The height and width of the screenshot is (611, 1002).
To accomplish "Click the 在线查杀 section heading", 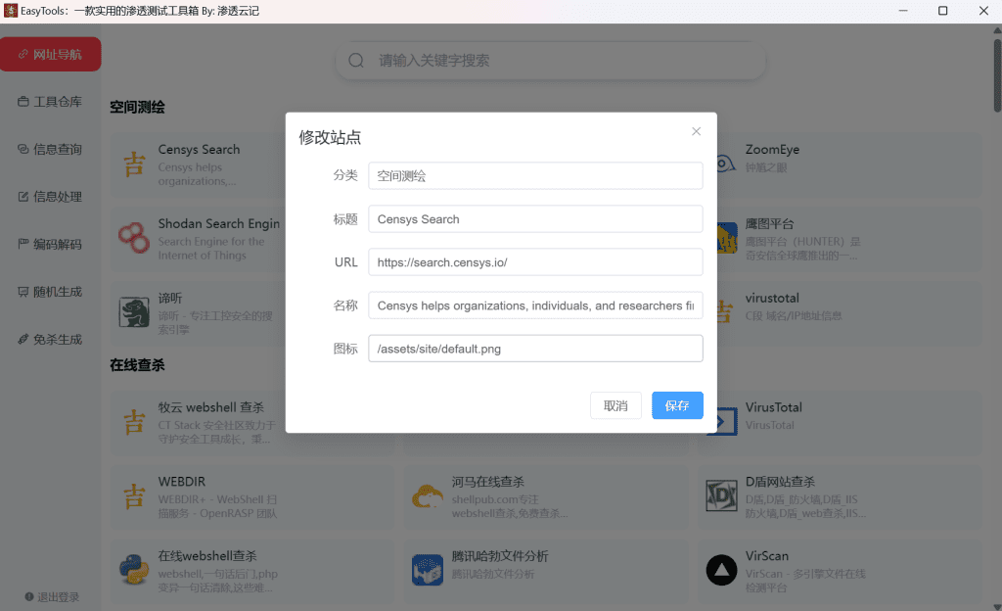I will [x=137, y=365].
